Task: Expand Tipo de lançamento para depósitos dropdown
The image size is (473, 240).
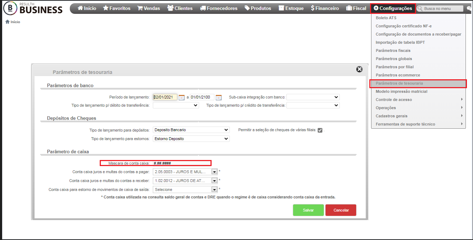Action: click(191, 130)
